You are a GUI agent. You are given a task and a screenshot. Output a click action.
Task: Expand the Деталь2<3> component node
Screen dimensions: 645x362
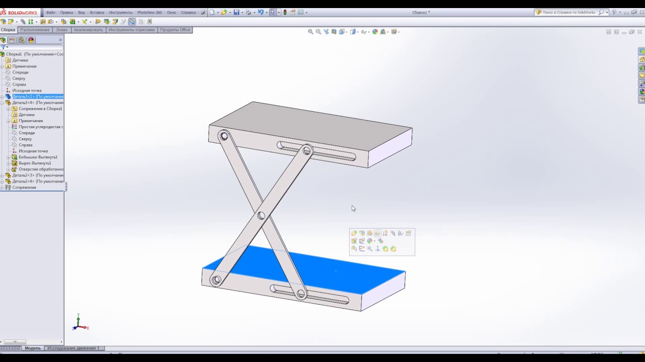[x=2, y=175]
